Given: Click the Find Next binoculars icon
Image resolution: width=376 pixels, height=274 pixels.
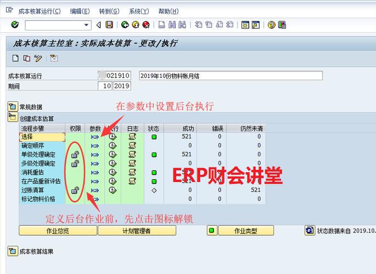Looking at the screenshot, I should tap(182, 25).
